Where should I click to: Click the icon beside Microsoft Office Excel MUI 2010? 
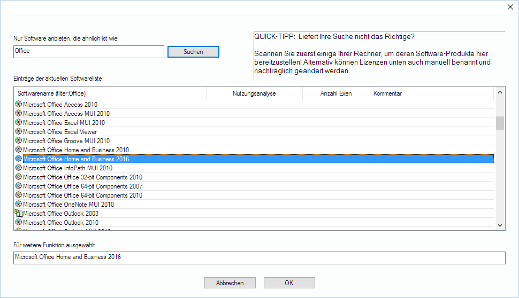pos(19,122)
